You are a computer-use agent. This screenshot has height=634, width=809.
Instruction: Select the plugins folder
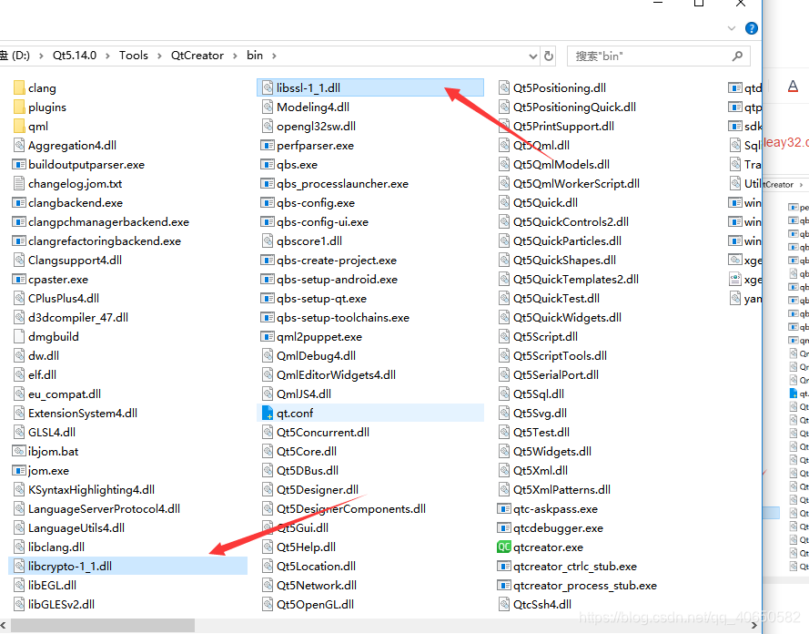41,107
